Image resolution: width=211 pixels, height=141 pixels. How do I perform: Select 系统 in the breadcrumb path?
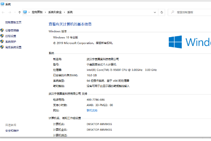pos(70,12)
